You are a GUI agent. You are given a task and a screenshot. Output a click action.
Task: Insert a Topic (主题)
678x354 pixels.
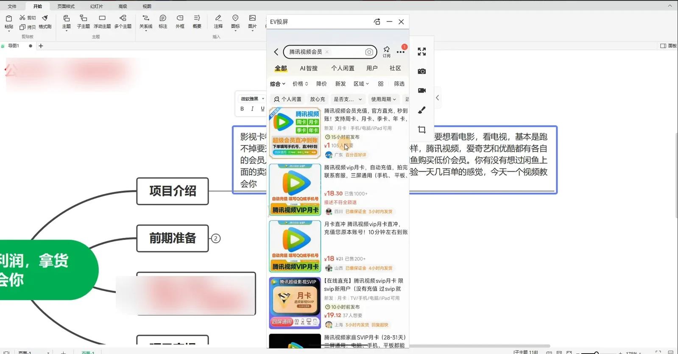67,22
